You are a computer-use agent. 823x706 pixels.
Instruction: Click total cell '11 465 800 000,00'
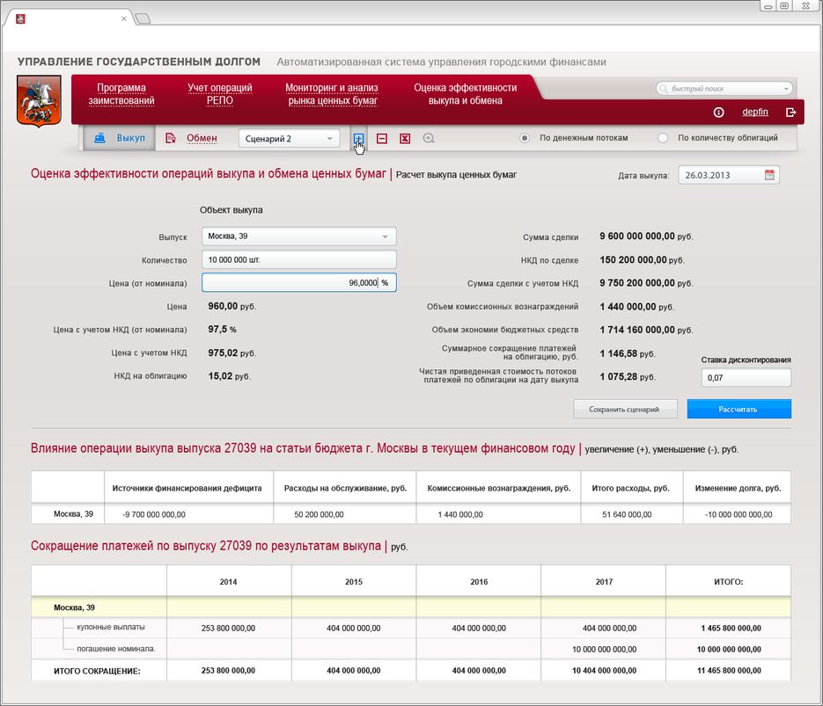pyautogui.click(x=729, y=670)
